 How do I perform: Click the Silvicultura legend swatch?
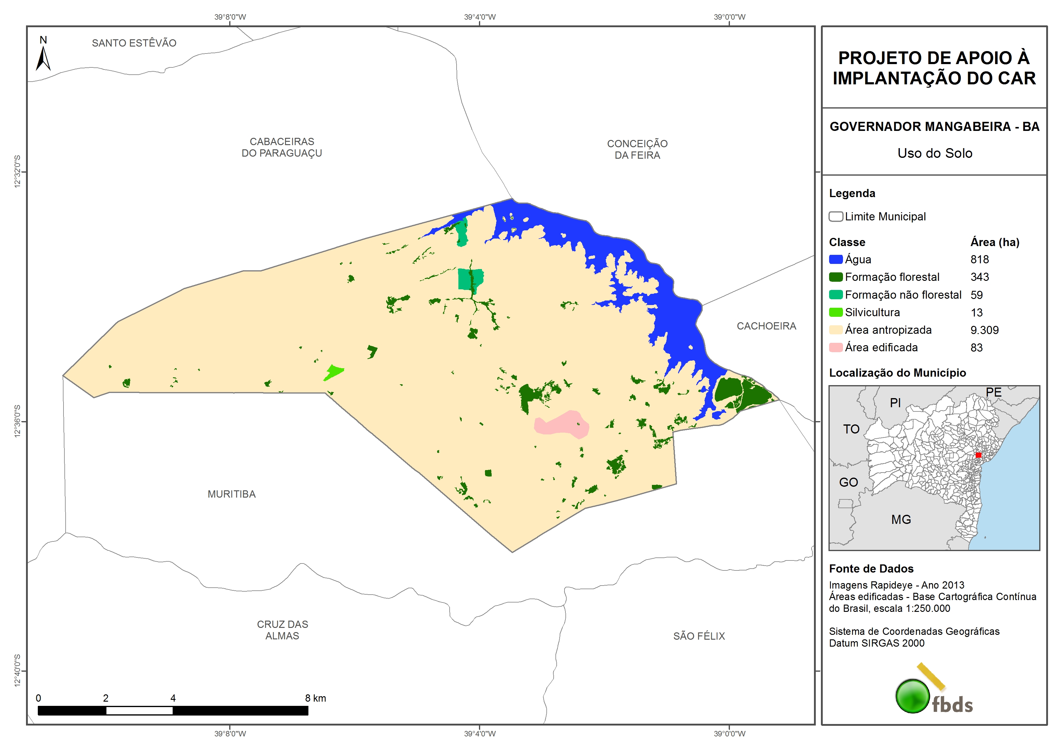click(835, 312)
